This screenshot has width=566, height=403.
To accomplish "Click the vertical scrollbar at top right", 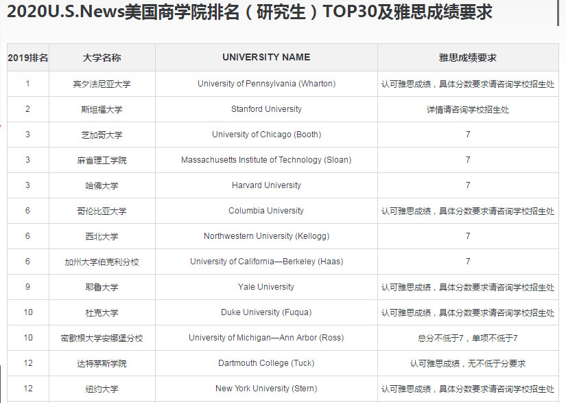I will click(558, 12).
